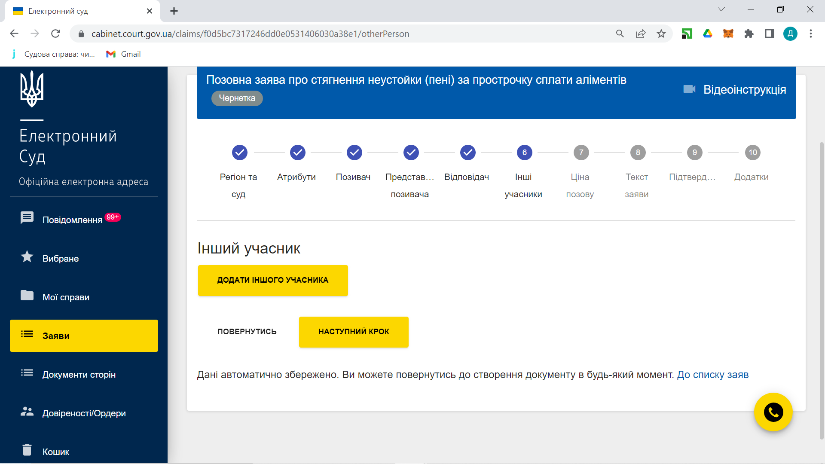The width and height of the screenshot is (825, 464).
Task: Open Chrome three-dot menu
Action: [x=810, y=34]
